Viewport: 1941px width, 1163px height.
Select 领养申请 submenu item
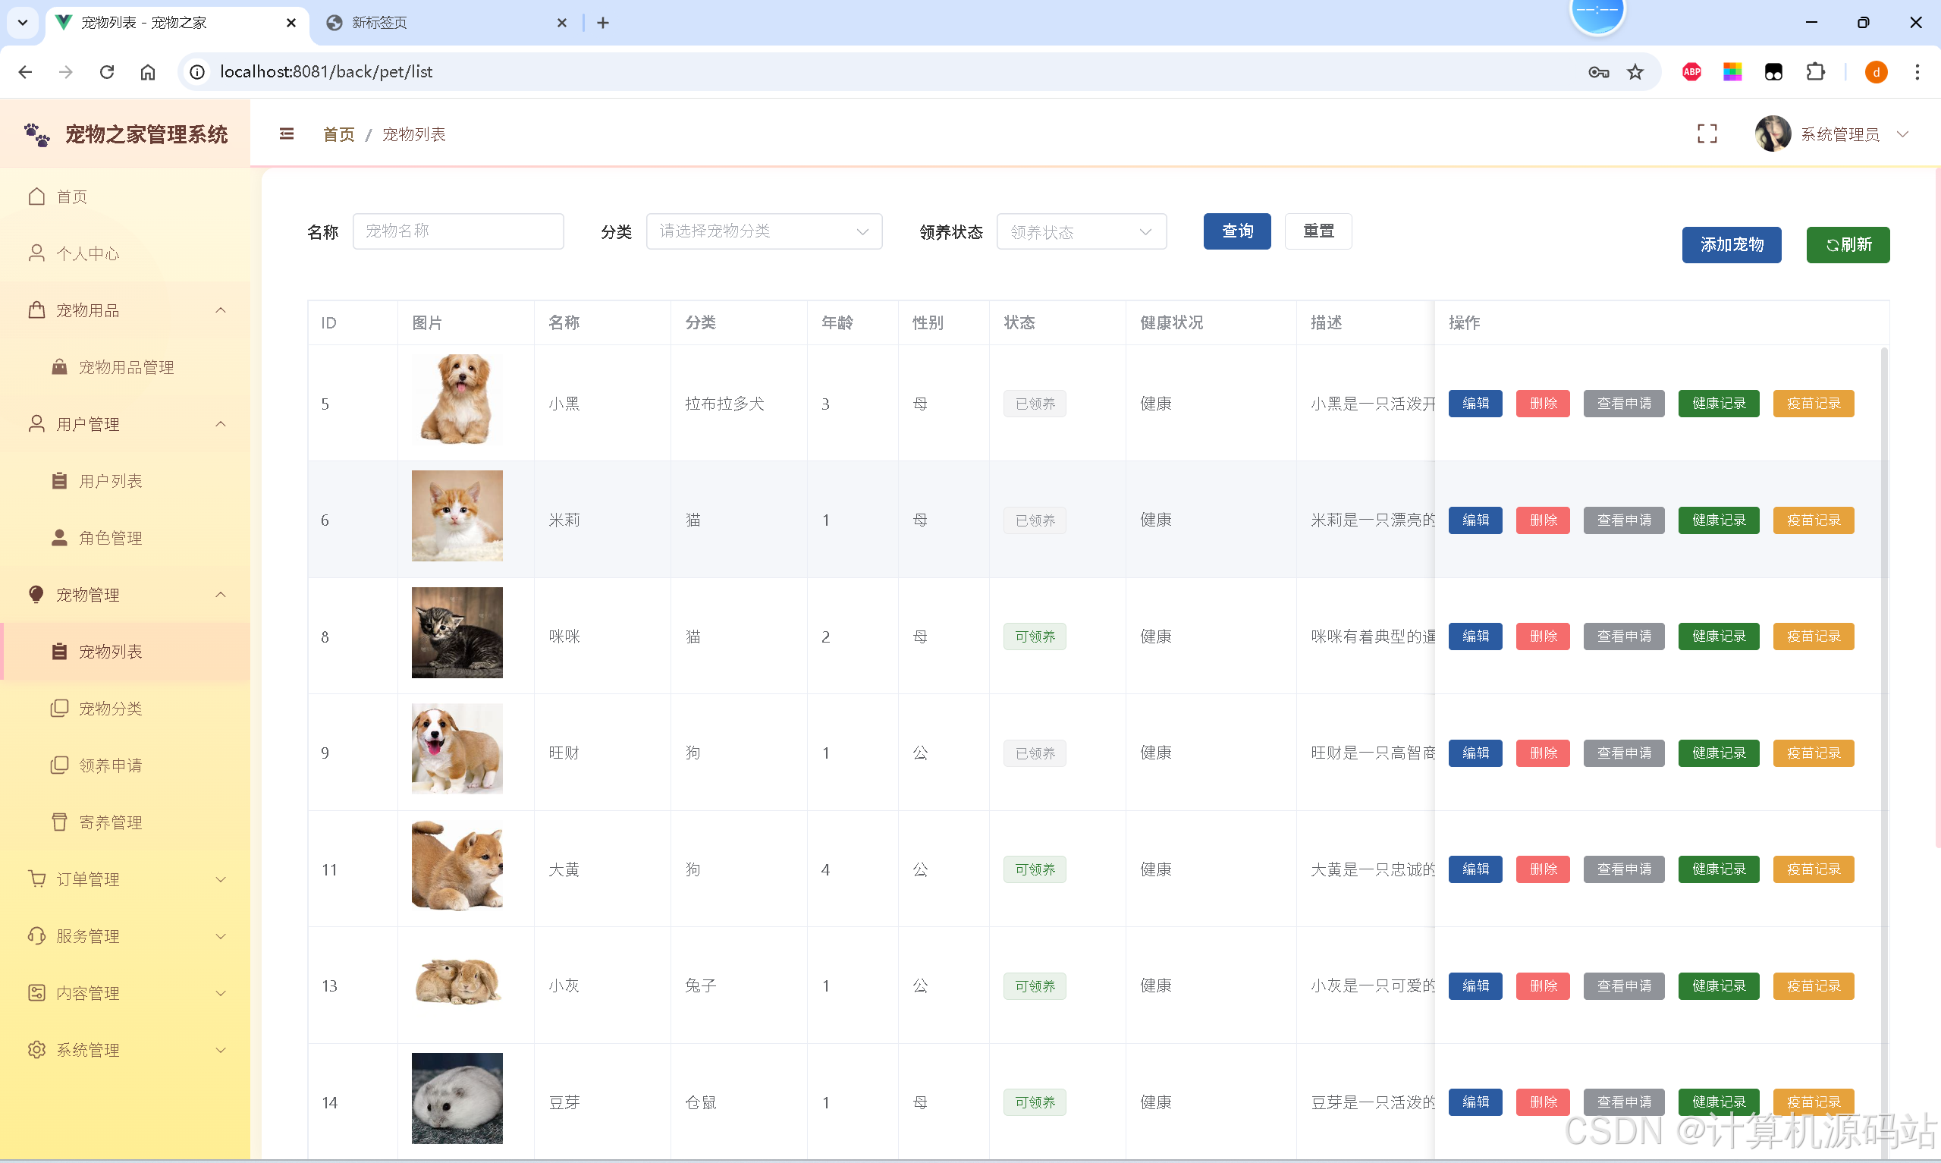point(125,765)
